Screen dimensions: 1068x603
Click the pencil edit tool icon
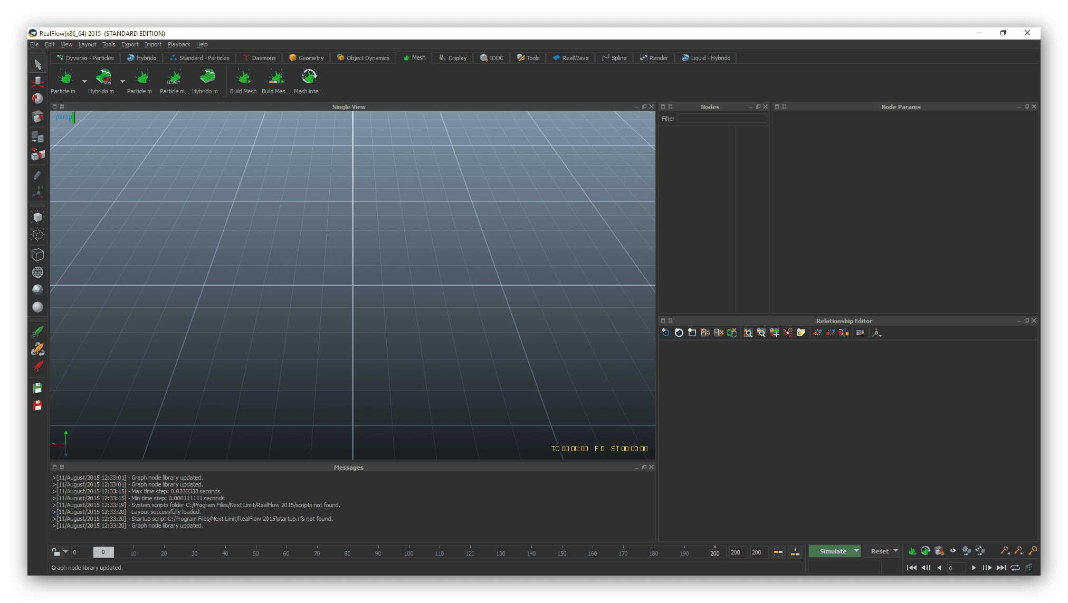pyautogui.click(x=37, y=175)
